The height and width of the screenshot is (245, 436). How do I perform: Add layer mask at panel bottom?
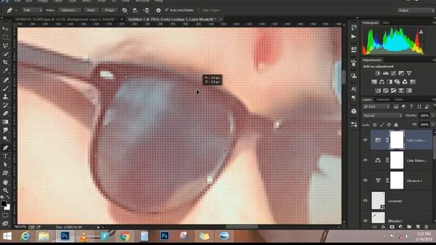coord(392,227)
